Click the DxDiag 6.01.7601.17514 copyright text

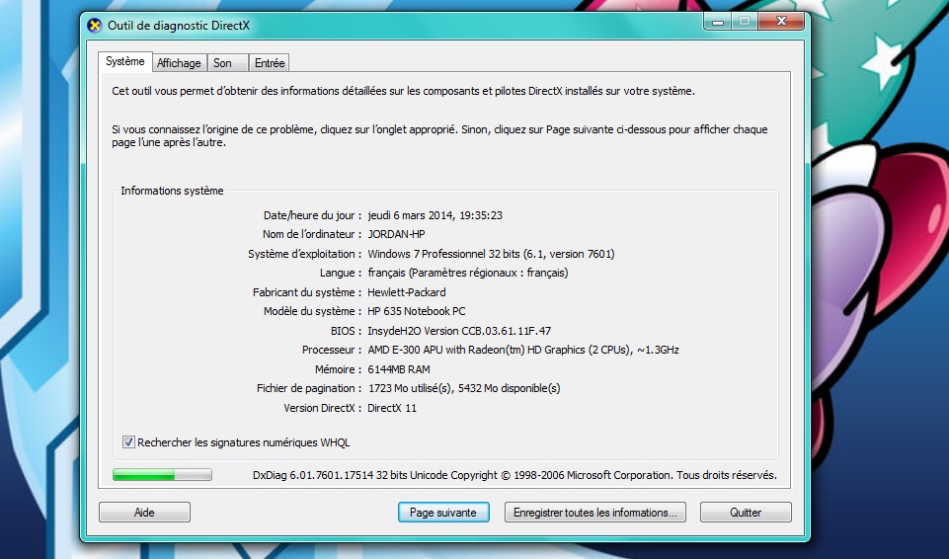point(514,475)
